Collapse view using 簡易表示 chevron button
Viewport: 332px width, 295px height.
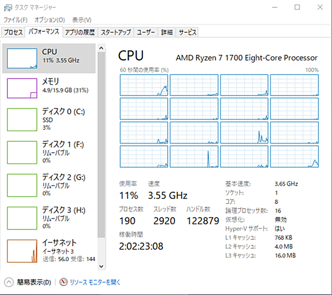(8, 282)
